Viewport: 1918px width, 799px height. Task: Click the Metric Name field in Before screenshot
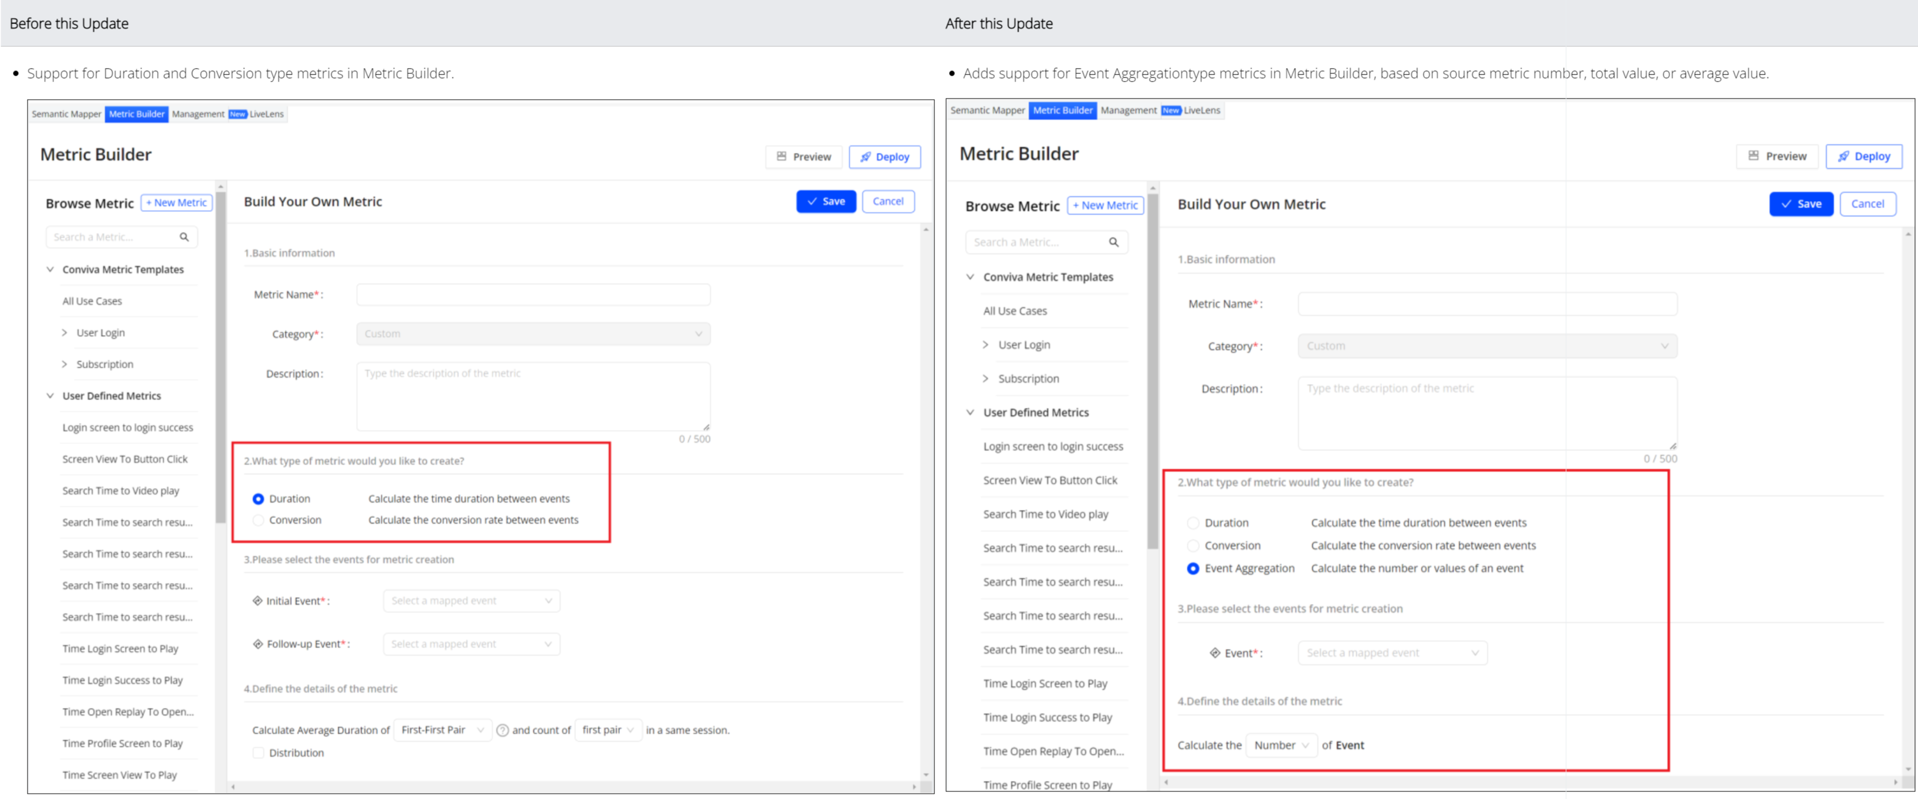point(533,295)
